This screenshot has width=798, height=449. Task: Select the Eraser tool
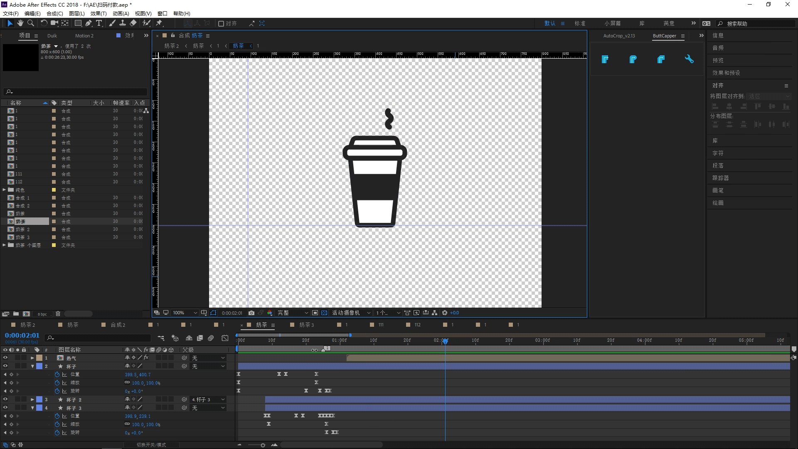tap(133, 23)
